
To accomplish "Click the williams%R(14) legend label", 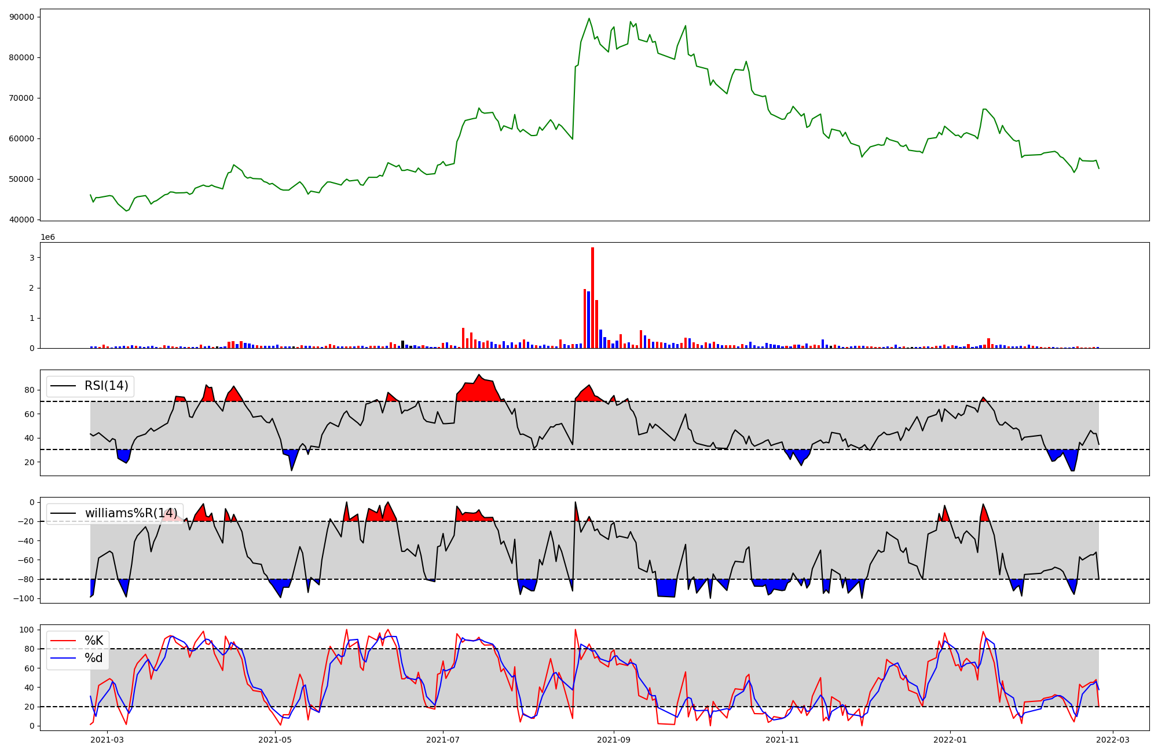I will [x=131, y=513].
